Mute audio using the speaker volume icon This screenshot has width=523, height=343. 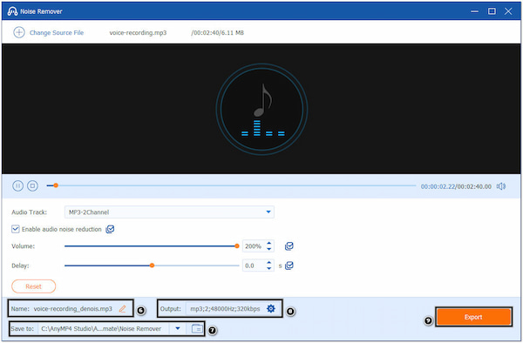(501, 186)
